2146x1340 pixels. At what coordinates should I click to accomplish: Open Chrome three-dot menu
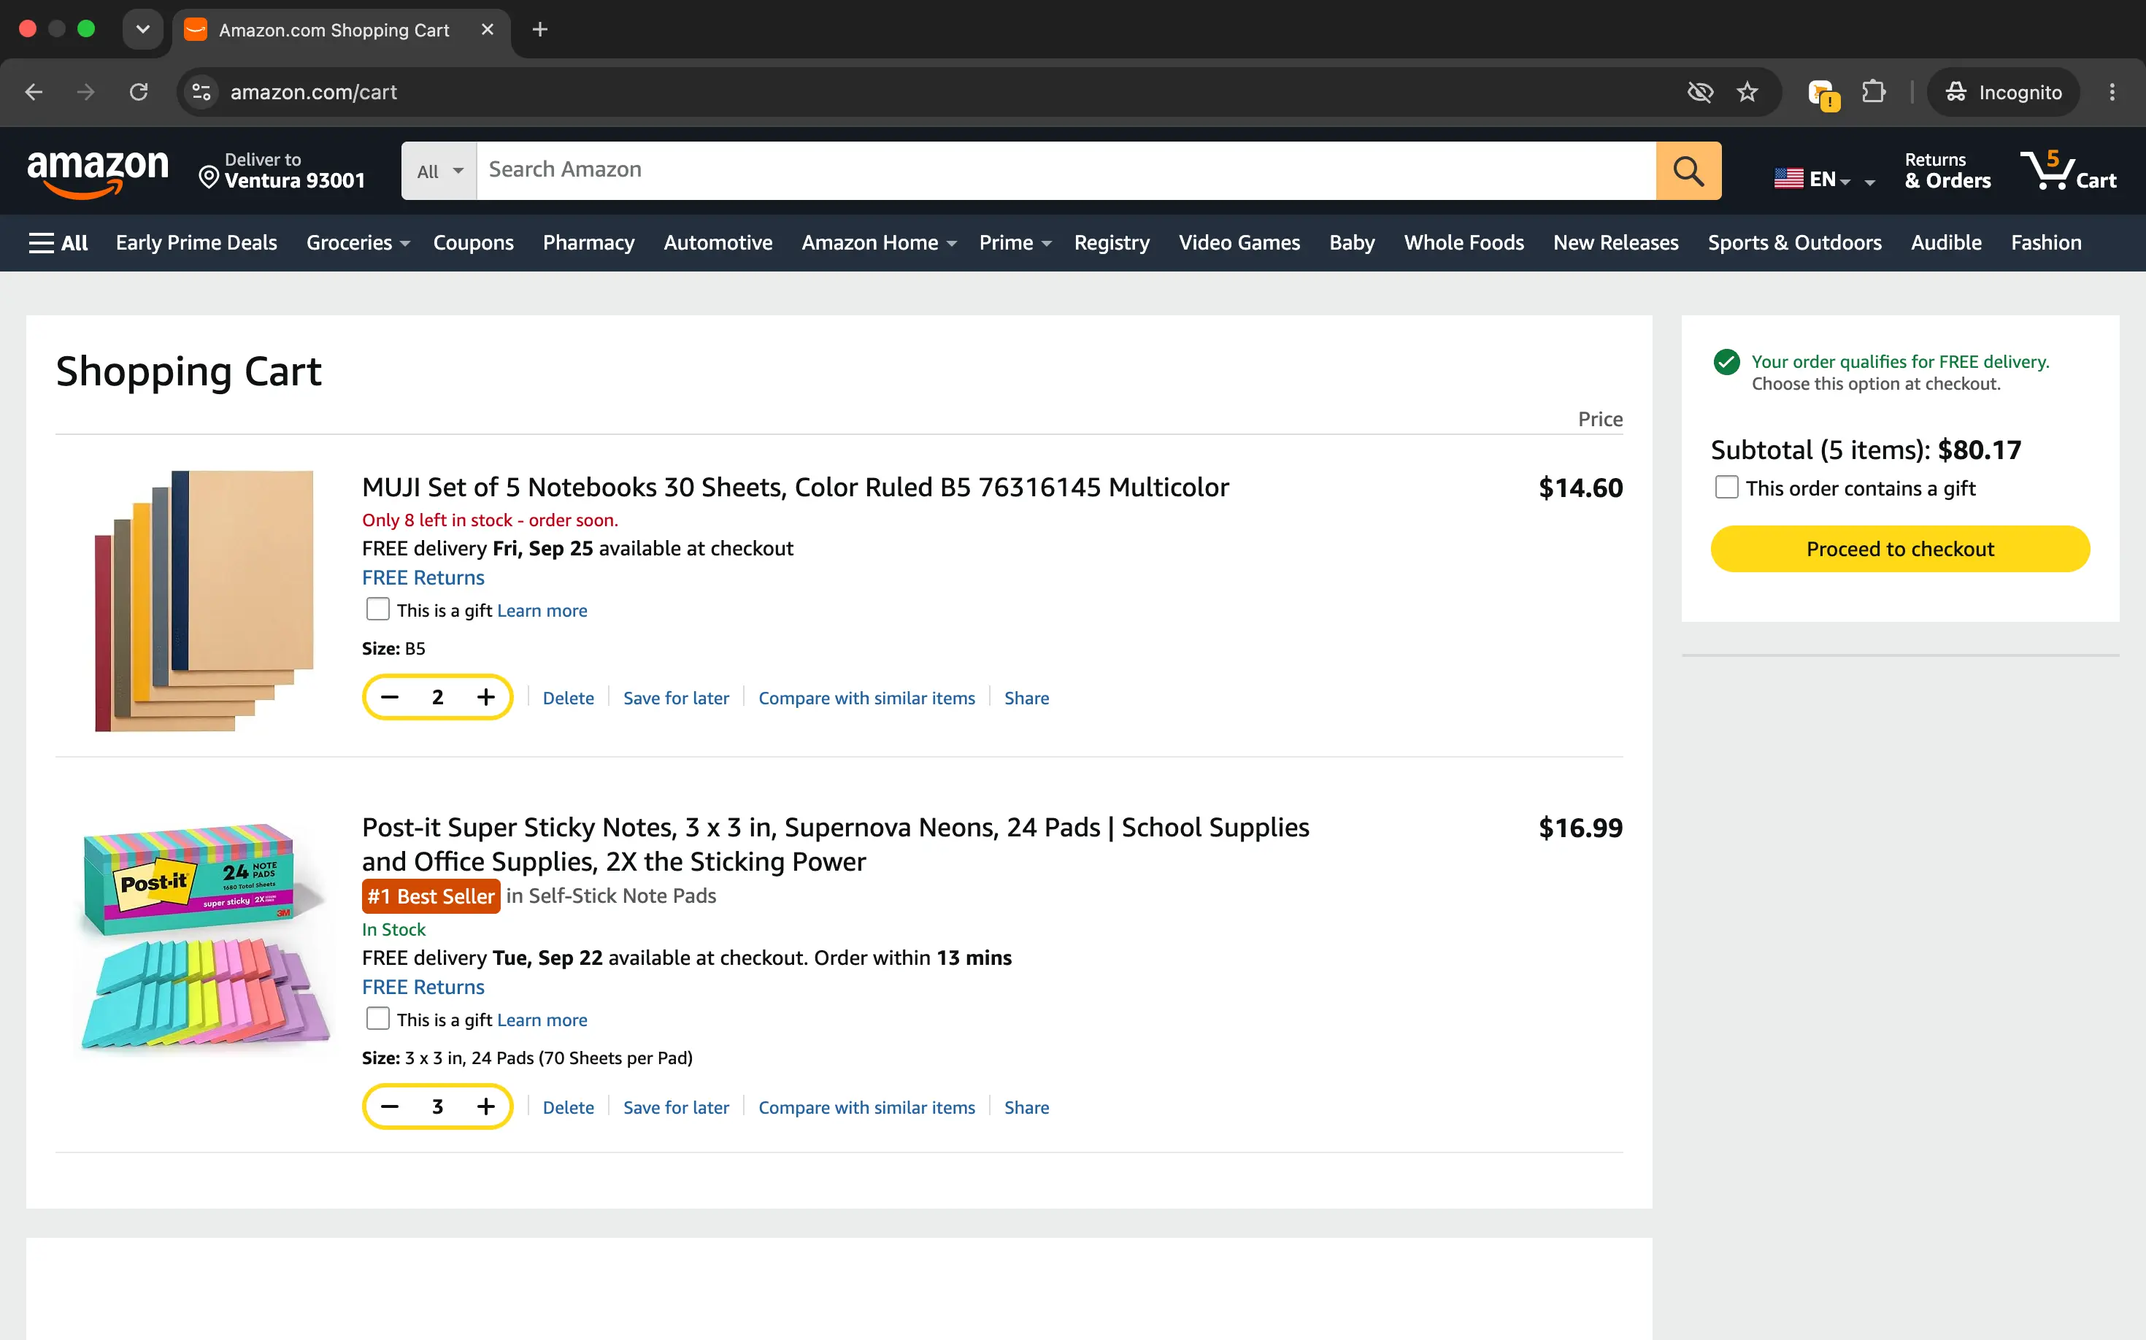click(2112, 92)
